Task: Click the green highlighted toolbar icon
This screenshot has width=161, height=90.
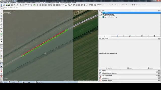Action: tap(34, 5)
